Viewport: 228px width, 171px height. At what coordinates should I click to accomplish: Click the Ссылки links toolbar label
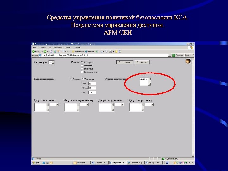[188, 55]
